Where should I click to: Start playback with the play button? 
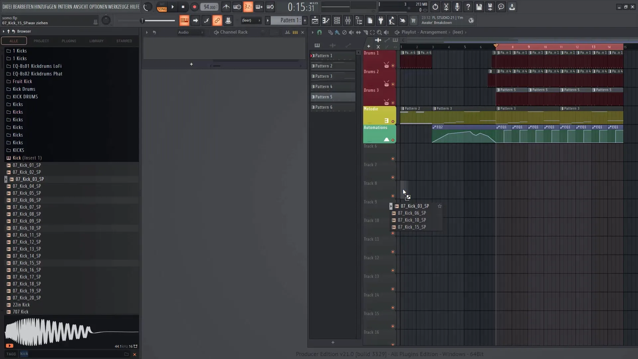172,7
